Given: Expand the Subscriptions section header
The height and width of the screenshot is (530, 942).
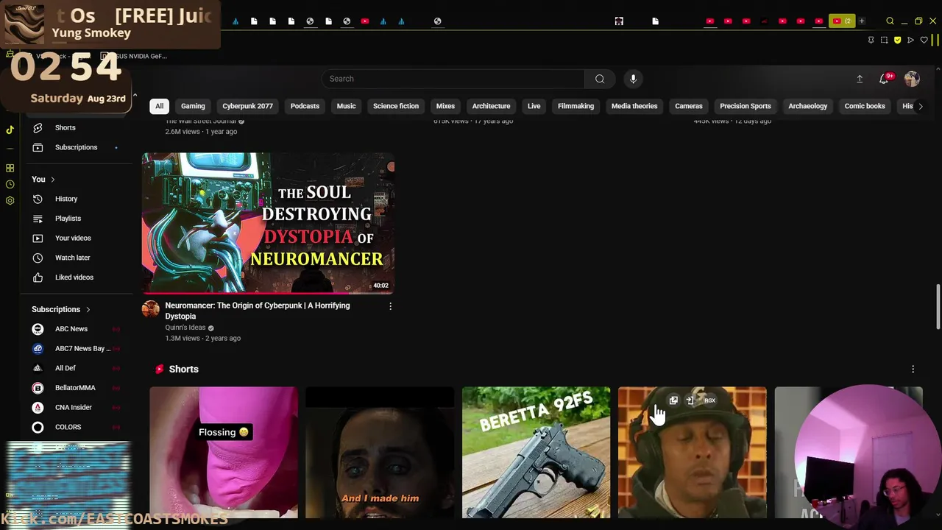Looking at the screenshot, I should click(61, 309).
